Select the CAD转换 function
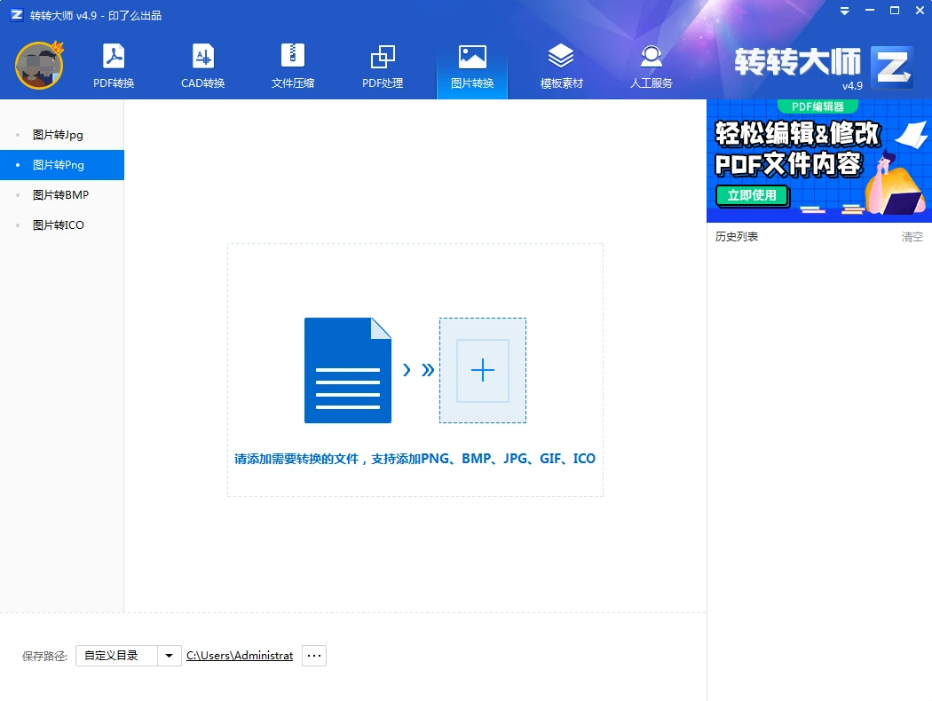932x701 pixels. [201, 66]
